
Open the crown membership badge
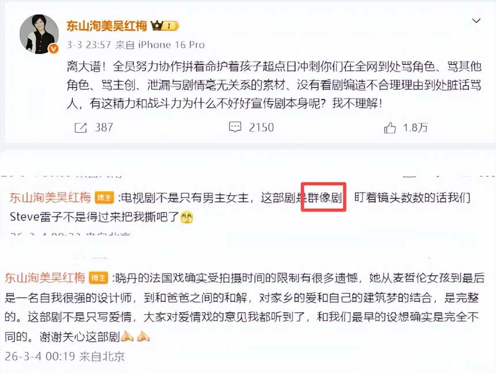coord(165,25)
